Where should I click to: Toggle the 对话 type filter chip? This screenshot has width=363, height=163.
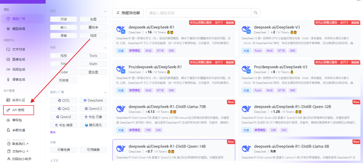click(x=64, y=19)
